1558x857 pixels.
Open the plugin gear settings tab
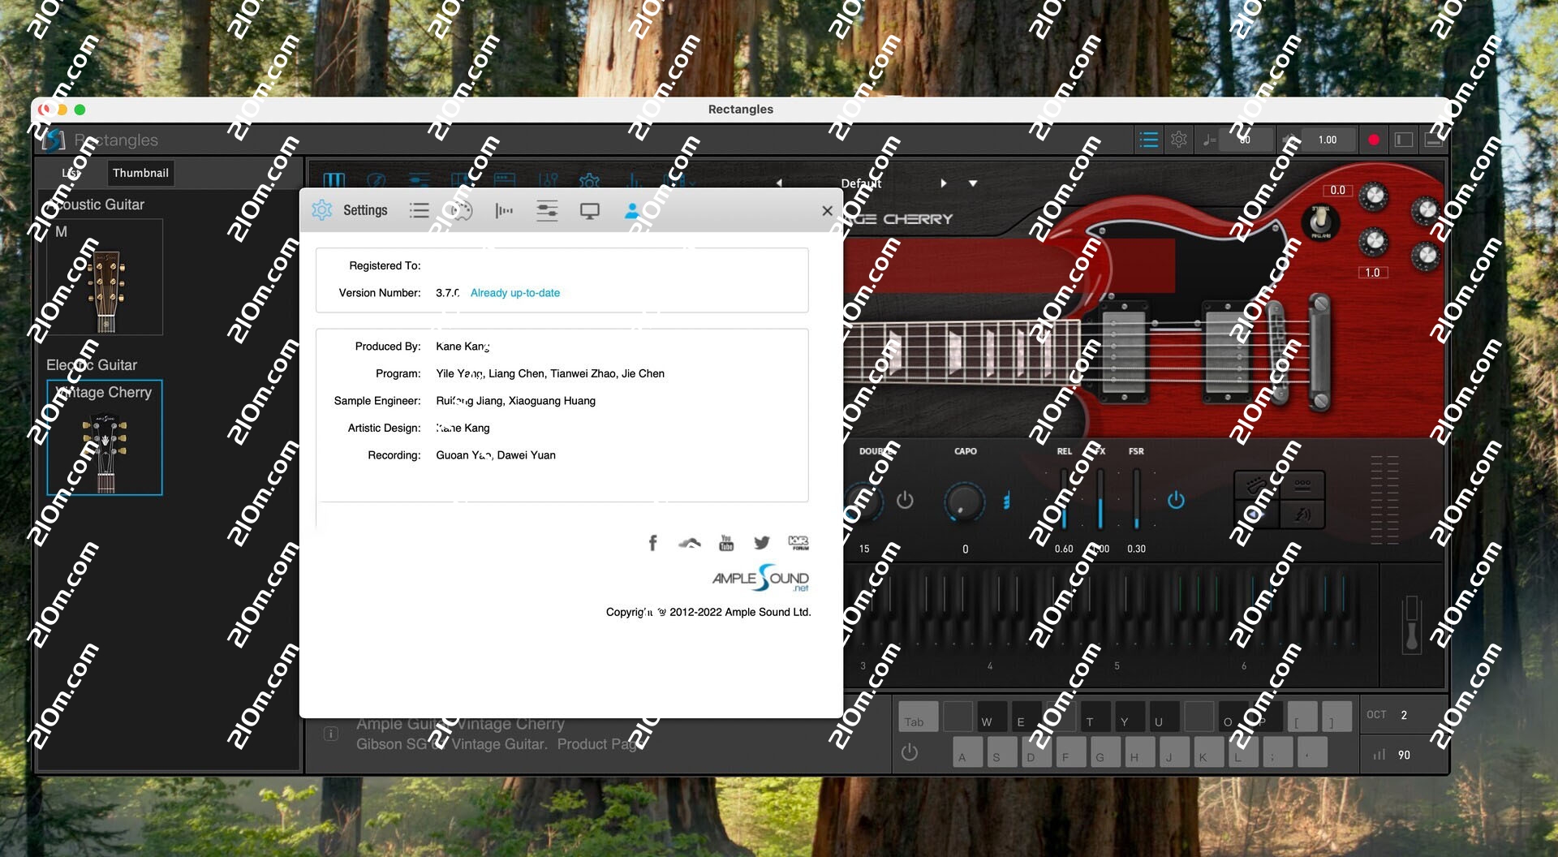(590, 180)
